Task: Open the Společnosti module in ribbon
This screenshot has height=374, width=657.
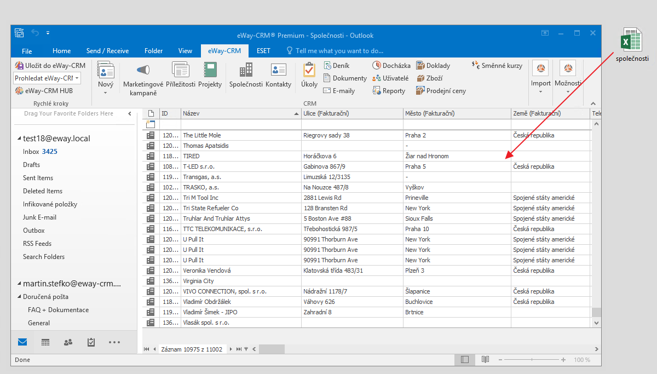Action: pyautogui.click(x=246, y=74)
